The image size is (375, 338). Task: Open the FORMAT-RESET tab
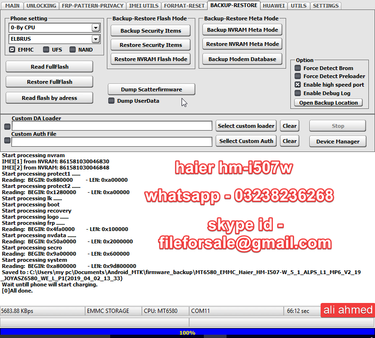pos(184,6)
